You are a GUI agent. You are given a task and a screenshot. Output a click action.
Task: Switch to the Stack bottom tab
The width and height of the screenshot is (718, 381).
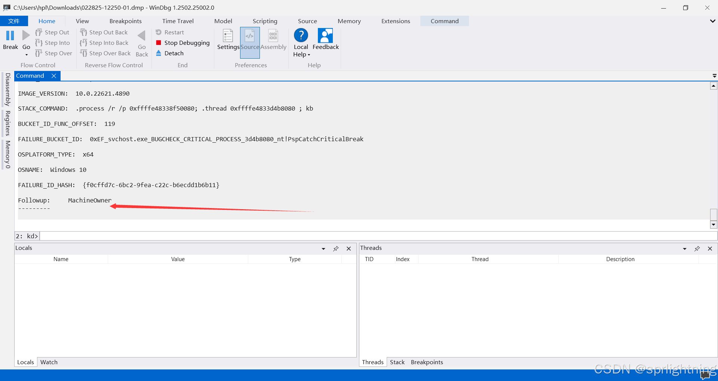point(397,362)
